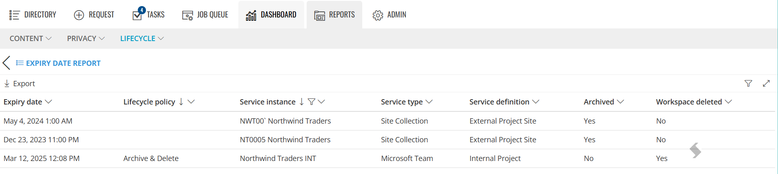Click the Tasks checkmark icon with badge
Screen dimensions: 778x174
coord(138,13)
